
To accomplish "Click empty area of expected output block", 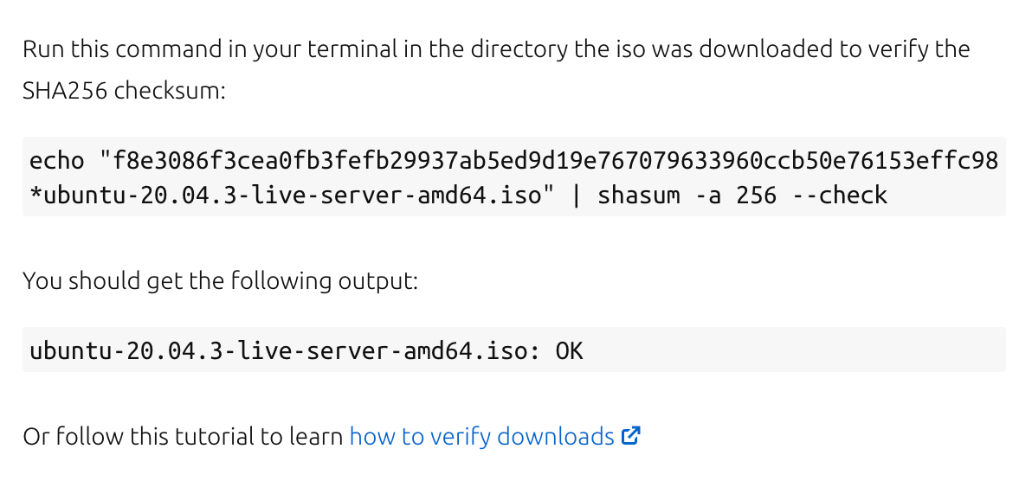I will 790,350.
